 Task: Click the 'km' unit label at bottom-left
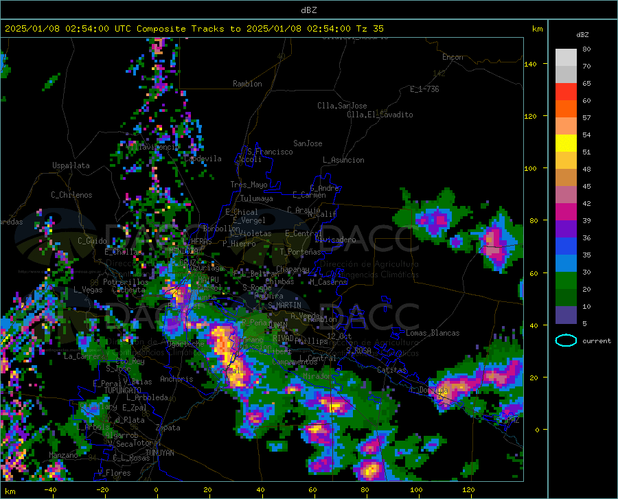[10, 491]
